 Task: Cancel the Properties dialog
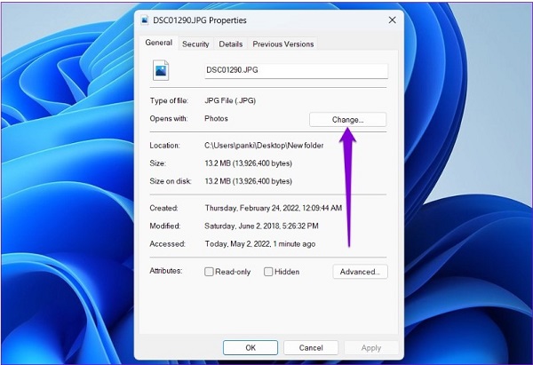[x=311, y=347]
